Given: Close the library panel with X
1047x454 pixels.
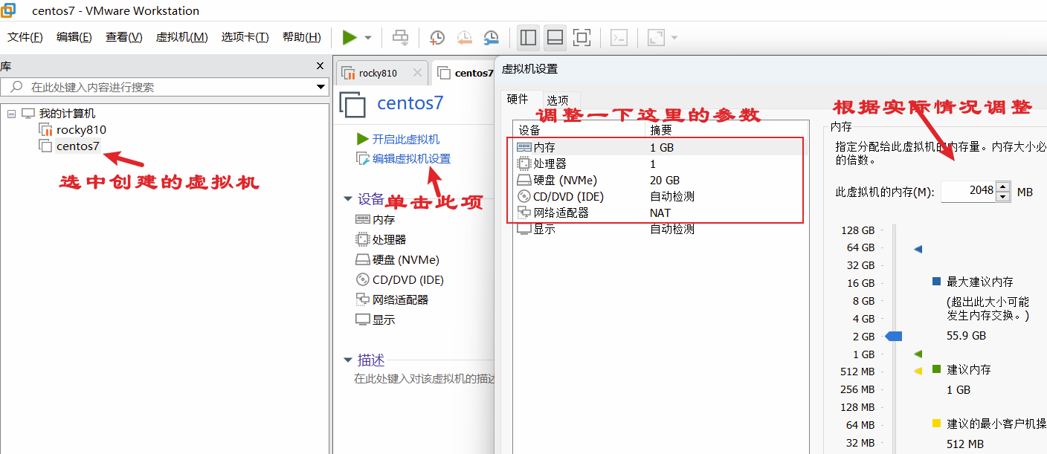Looking at the screenshot, I should point(320,66).
